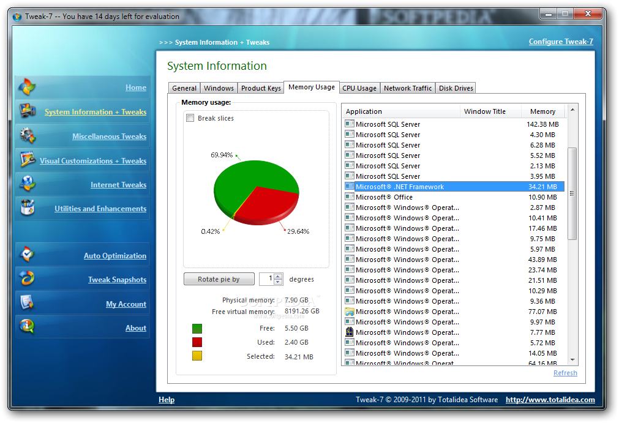Image resolution: width=619 pixels, height=423 pixels.
Task: Click the icon of the 142.38 MB SQL Server row
Action: click(350, 124)
